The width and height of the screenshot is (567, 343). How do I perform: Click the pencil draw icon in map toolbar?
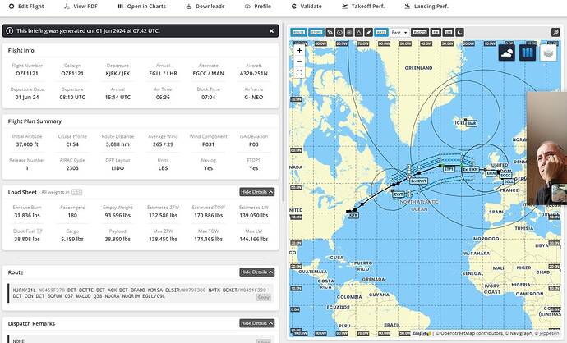[x=368, y=33]
